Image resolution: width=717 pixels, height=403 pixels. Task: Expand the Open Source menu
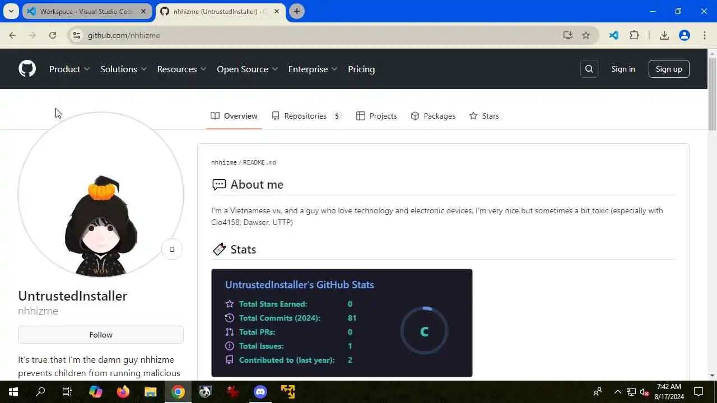tap(247, 69)
